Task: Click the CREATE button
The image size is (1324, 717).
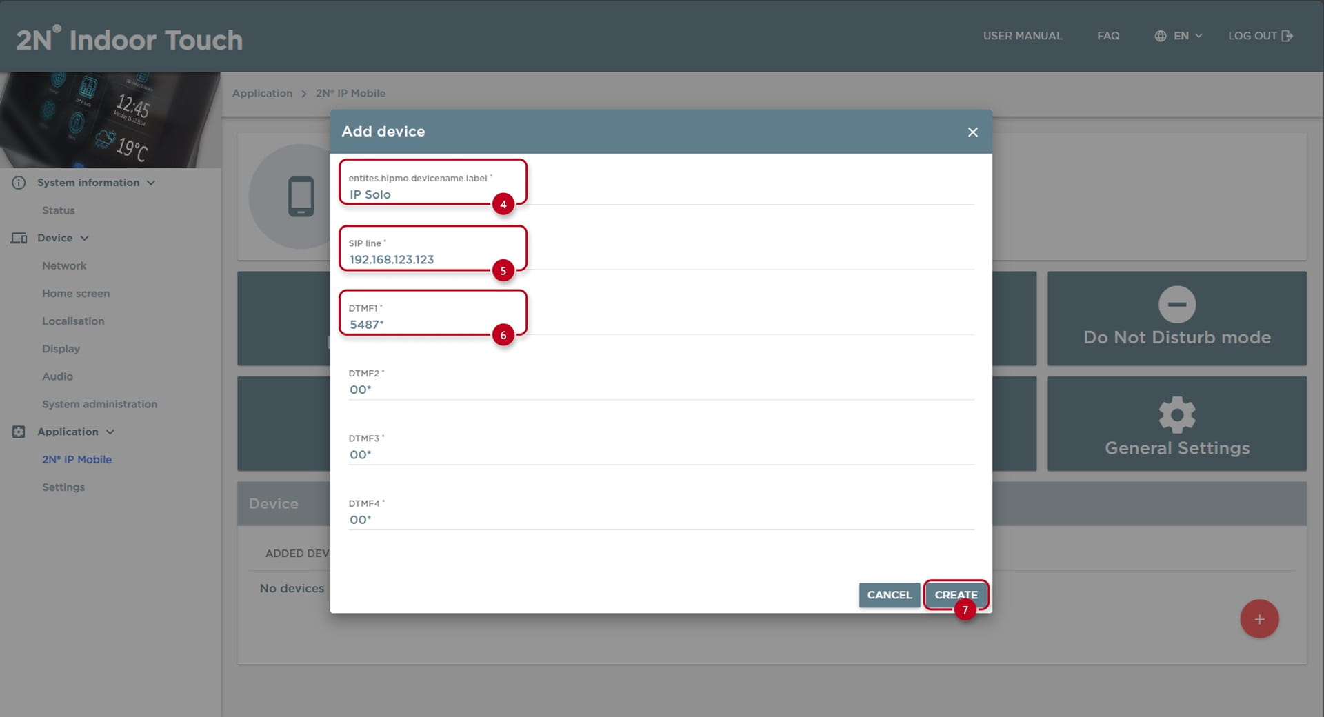Action: pyautogui.click(x=956, y=595)
